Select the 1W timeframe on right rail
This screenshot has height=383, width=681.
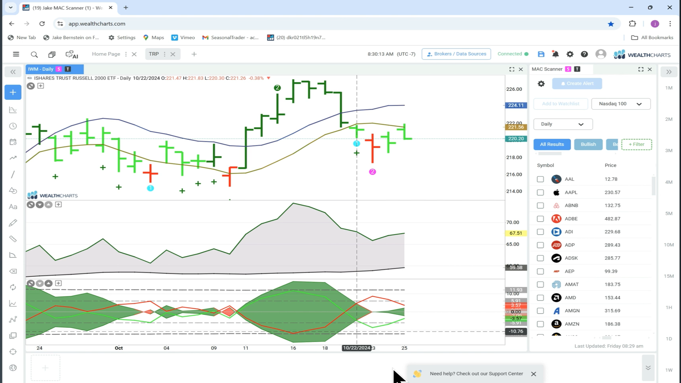(669, 370)
